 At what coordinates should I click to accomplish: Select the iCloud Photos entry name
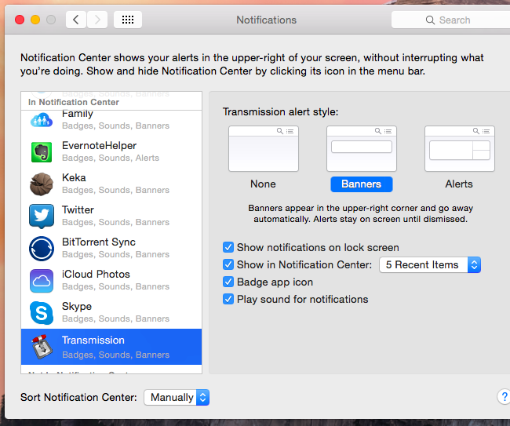pos(96,274)
